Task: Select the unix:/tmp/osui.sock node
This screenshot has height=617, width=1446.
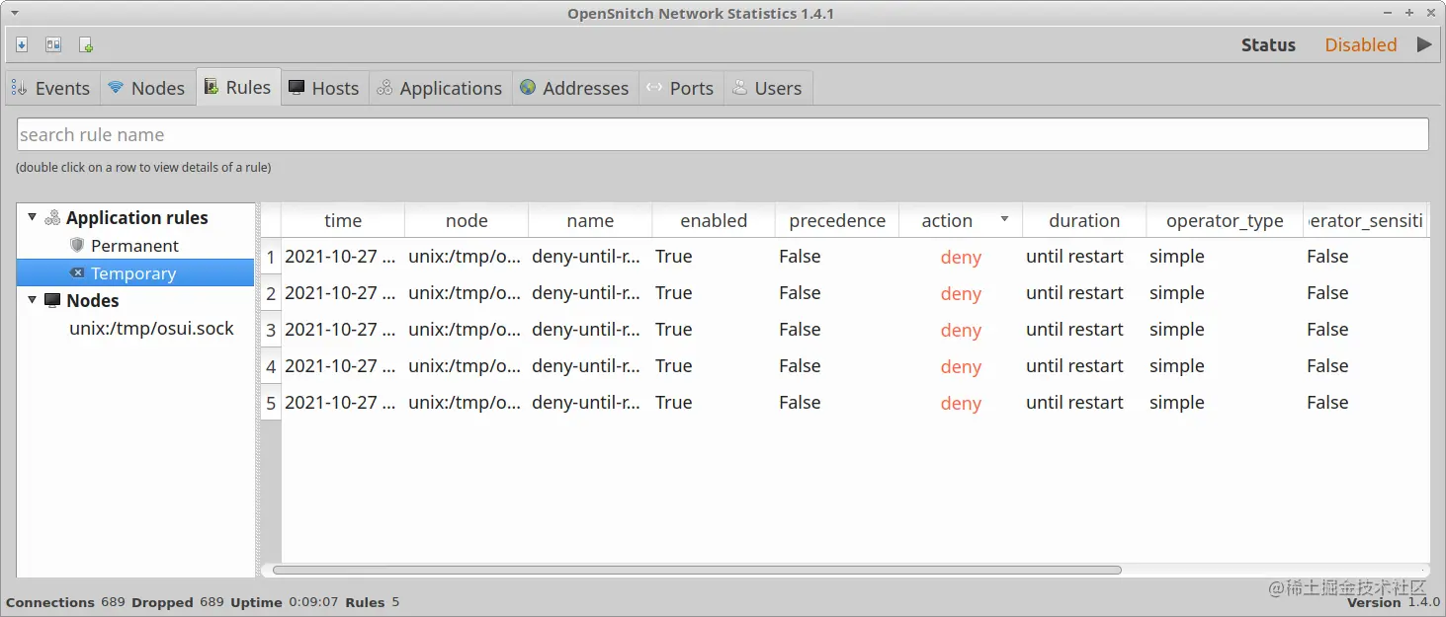Action: pos(151,328)
